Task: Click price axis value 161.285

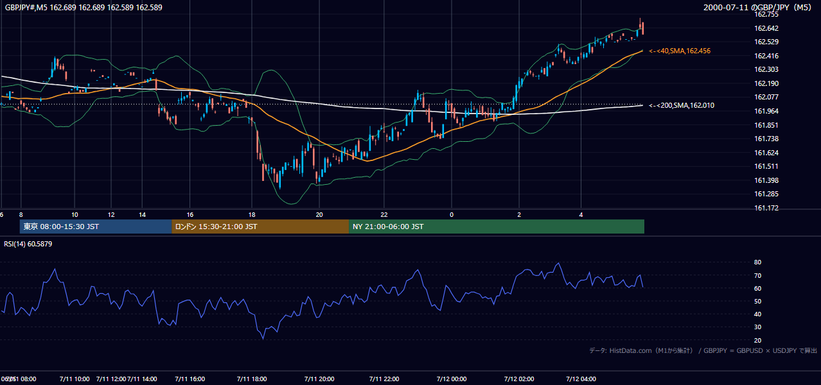Action: 766,194
